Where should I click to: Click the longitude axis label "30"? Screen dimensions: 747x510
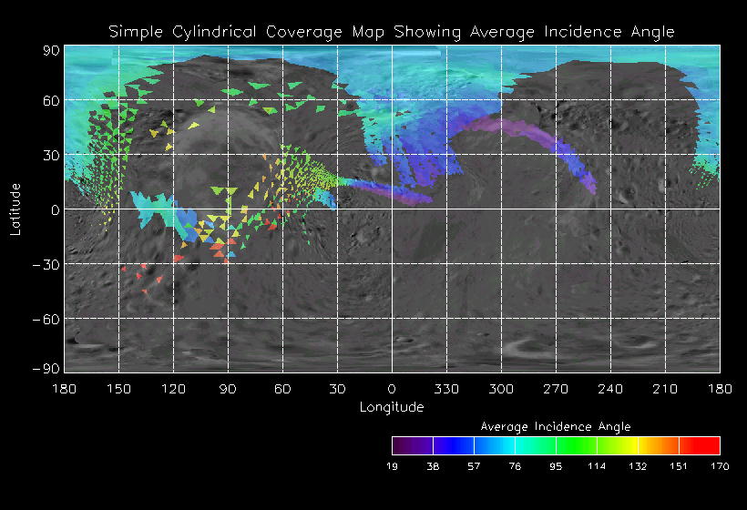tap(337, 389)
